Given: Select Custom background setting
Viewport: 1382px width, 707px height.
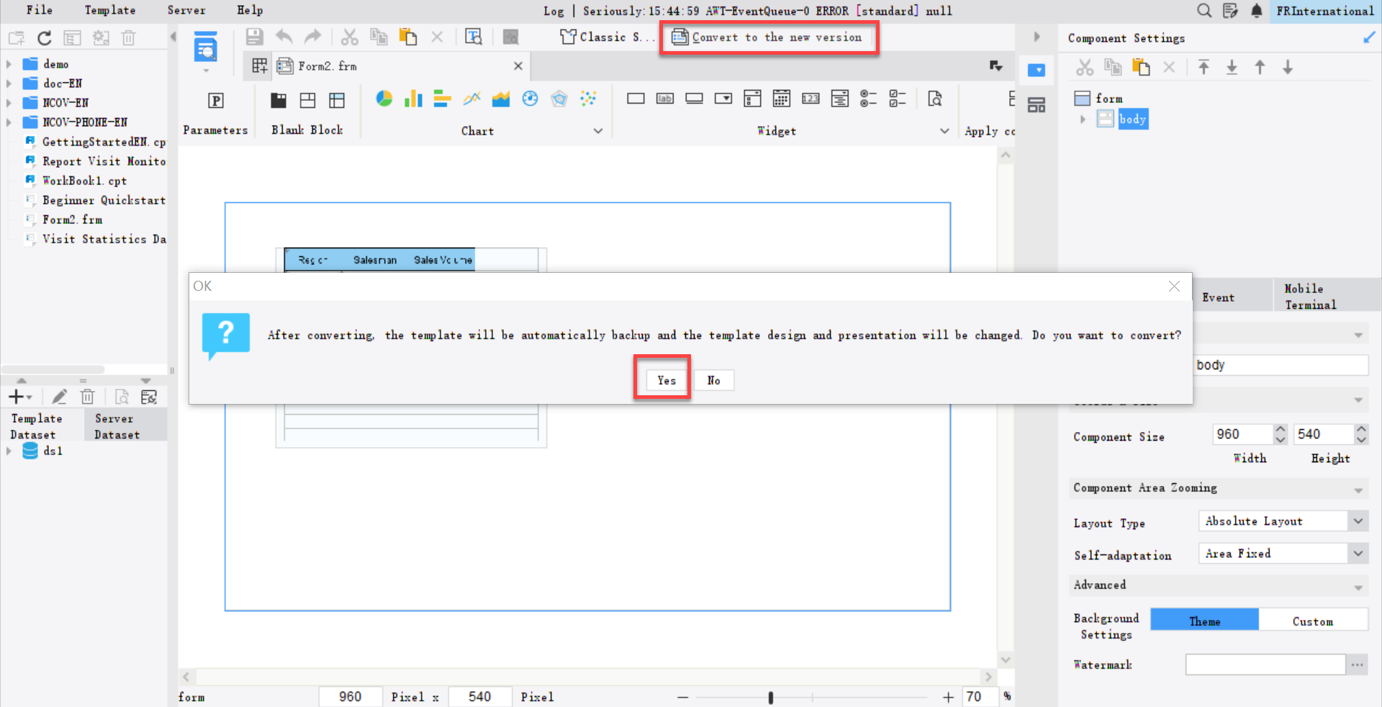Looking at the screenshot, I should point(1313,621).
